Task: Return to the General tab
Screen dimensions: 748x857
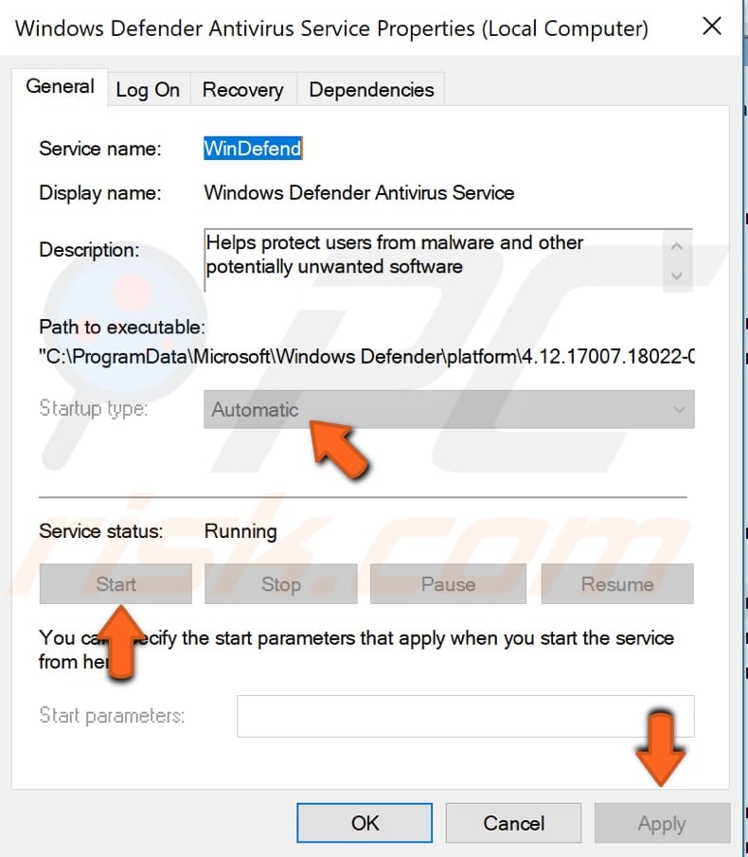Action: pyautogui.click(x=60, y=86)
